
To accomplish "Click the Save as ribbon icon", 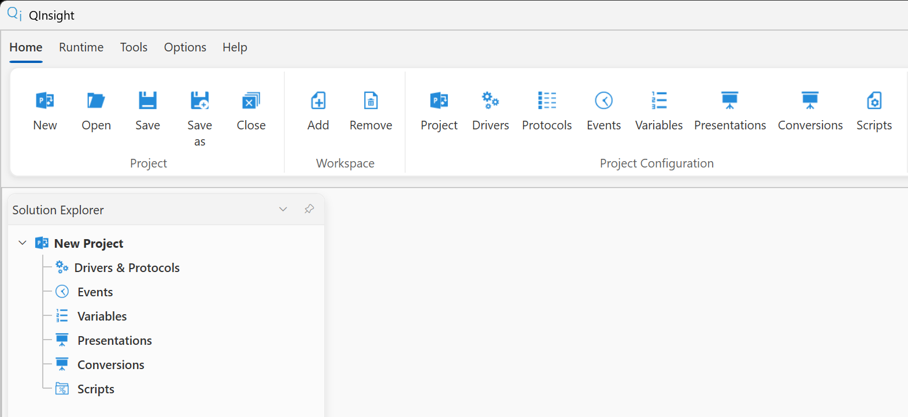I will (x=200, y=101).
